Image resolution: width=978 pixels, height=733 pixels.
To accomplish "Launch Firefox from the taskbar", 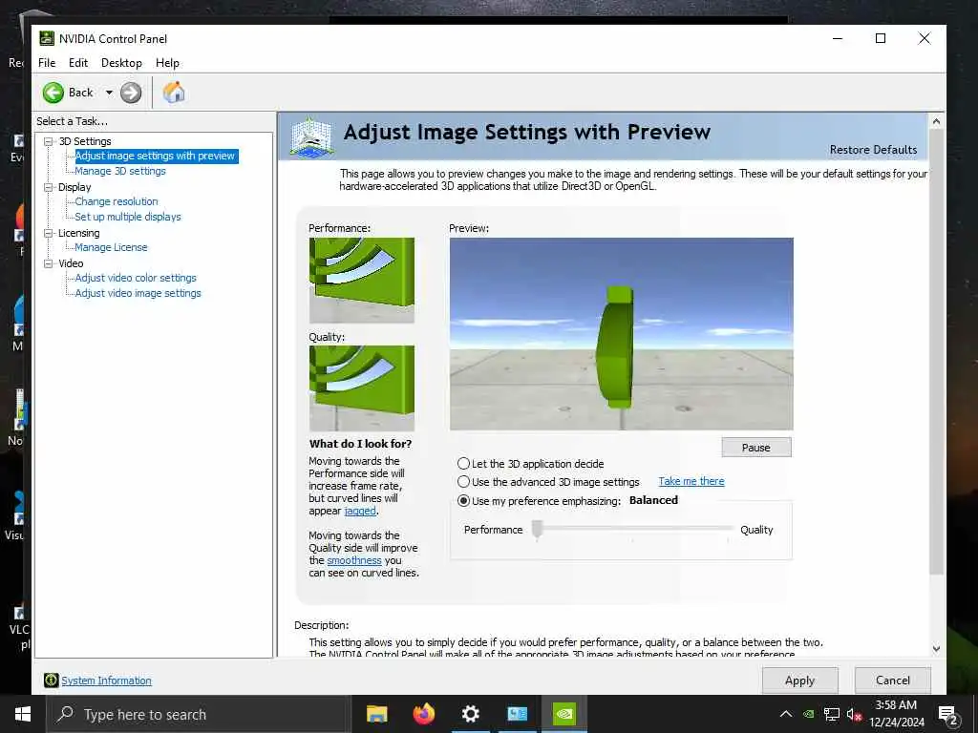I will click(424, 714).
